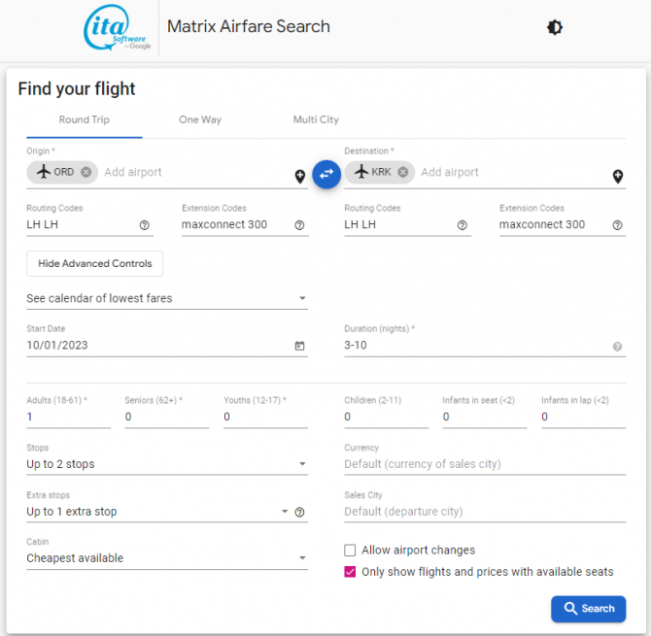Show help for destination Extension Codes
Image resolution: width=651 pixels, height=636 pixels.
coord(617,225)
